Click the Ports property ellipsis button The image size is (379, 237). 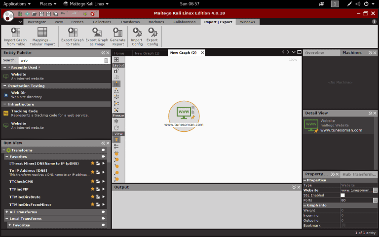pyautogui.click(x=375, y=200)
